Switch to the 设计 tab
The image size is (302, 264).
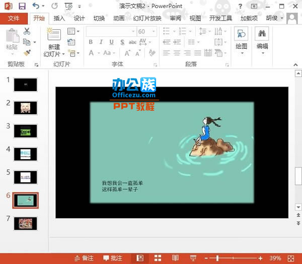point(79,18)
